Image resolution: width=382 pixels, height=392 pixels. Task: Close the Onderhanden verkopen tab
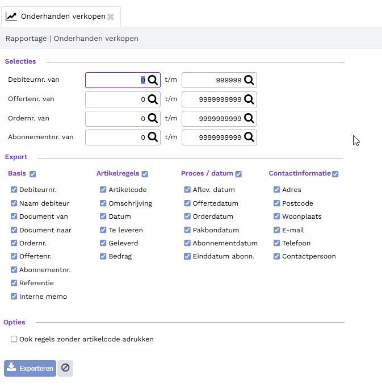click(111, 16)
